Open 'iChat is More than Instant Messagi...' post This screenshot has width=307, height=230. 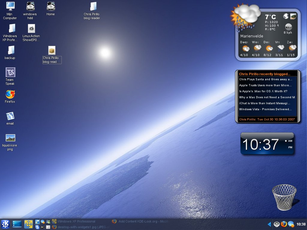tap(264, 103)
